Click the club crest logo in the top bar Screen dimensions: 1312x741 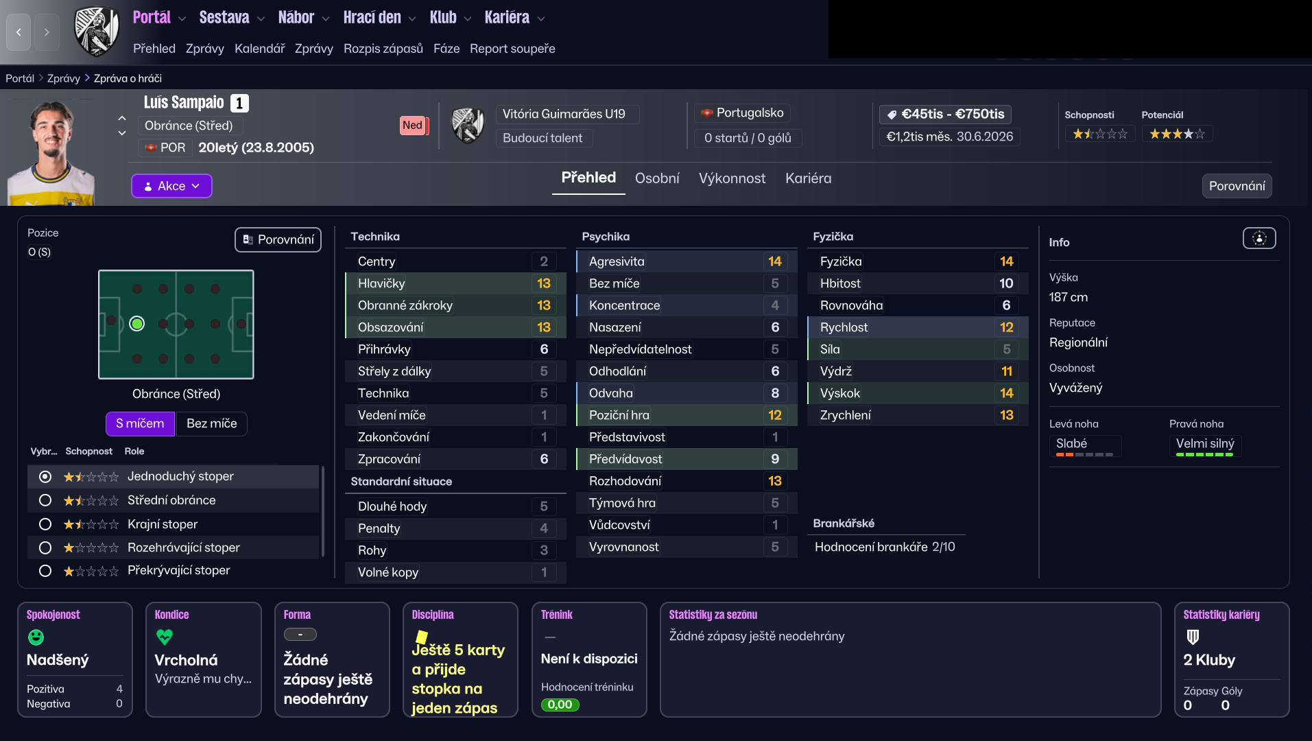(x=97, y=31)
